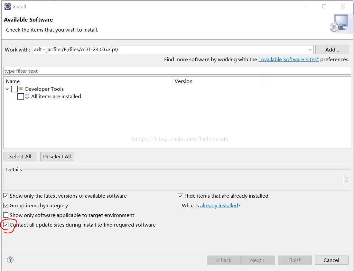Image resolution: width=354 pixels, height=271 pixels.
Task: Click the Name column header
Action: 13,81
